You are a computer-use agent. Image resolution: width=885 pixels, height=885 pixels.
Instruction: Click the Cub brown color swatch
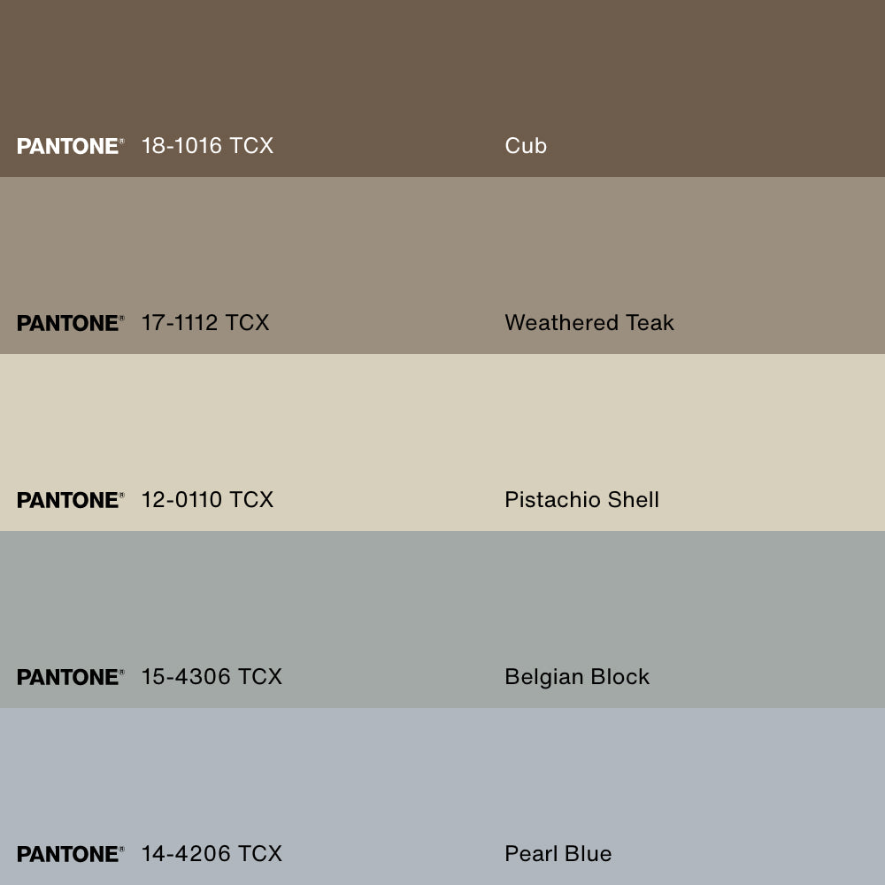[x=442, y=88]
